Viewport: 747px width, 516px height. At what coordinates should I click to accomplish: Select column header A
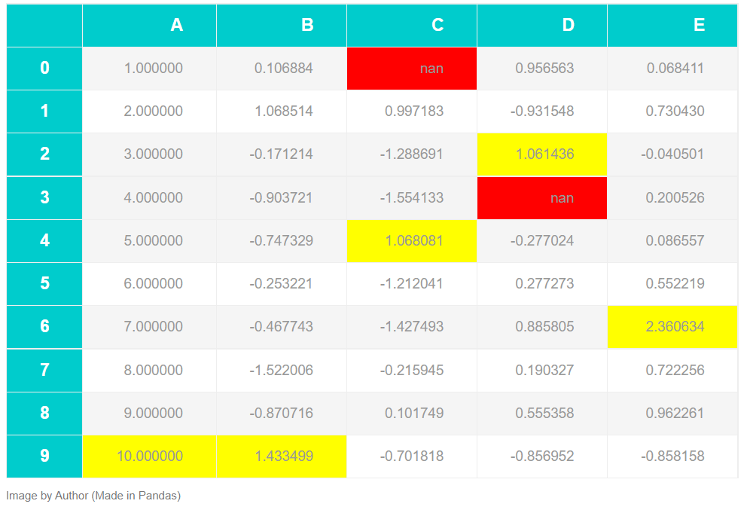(x=176, y=25)
